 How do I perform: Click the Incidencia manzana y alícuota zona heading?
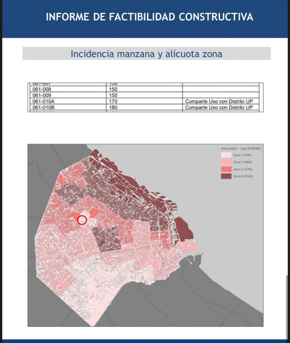coord(147,54)
